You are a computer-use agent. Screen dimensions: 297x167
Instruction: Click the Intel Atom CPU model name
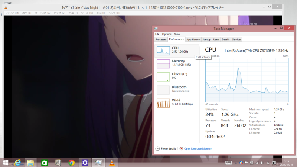click(257, 50)
